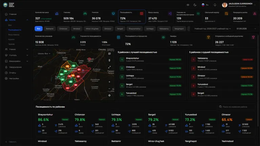
Task: Click the user avatar photo
Action: click(x=224, y=5)
